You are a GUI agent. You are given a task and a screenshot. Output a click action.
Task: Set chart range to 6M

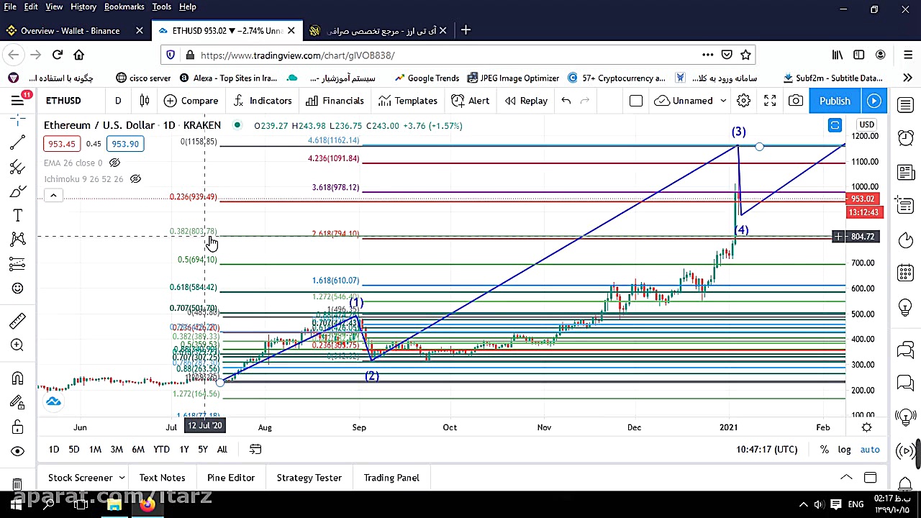[x=138, y=450]
